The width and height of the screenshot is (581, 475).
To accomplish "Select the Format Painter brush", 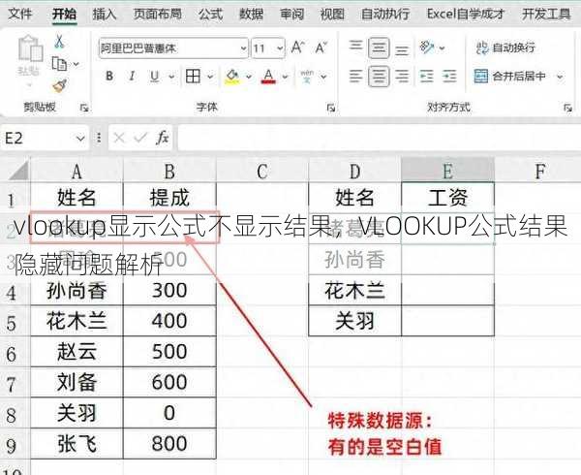I will click(x=59, y=86).
